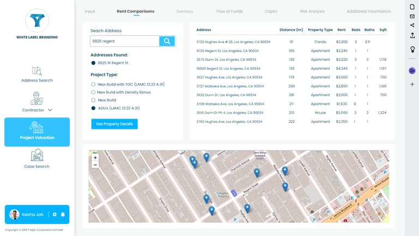The height and width of the screenshot is (236, 419).
Task: Open the Address Search sidebar icon
Action: (x=37, y=71)
